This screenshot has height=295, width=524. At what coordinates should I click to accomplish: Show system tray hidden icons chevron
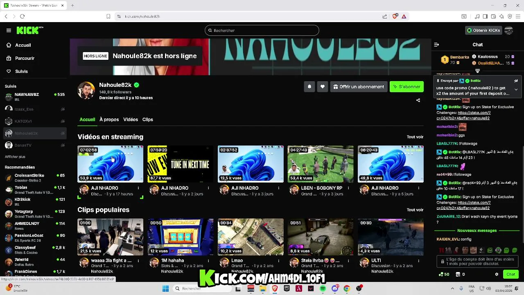pos(452,288)
